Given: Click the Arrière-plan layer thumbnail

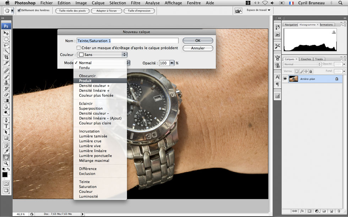Looking at the screenshot, I should 293,79.
